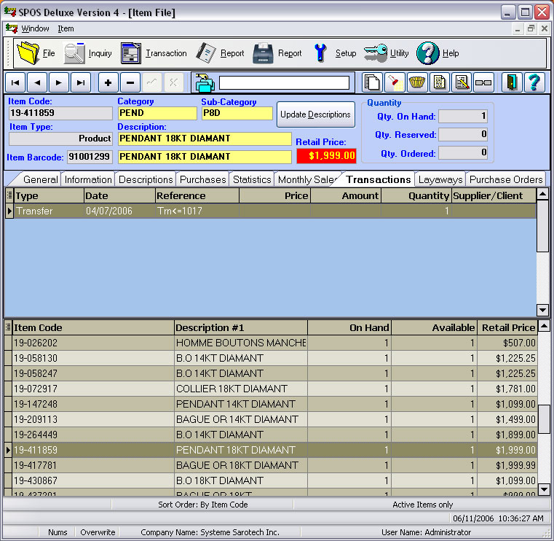Switch to the General tab
The width and height of the screenshot is (554, 541).
click(40, 180)
